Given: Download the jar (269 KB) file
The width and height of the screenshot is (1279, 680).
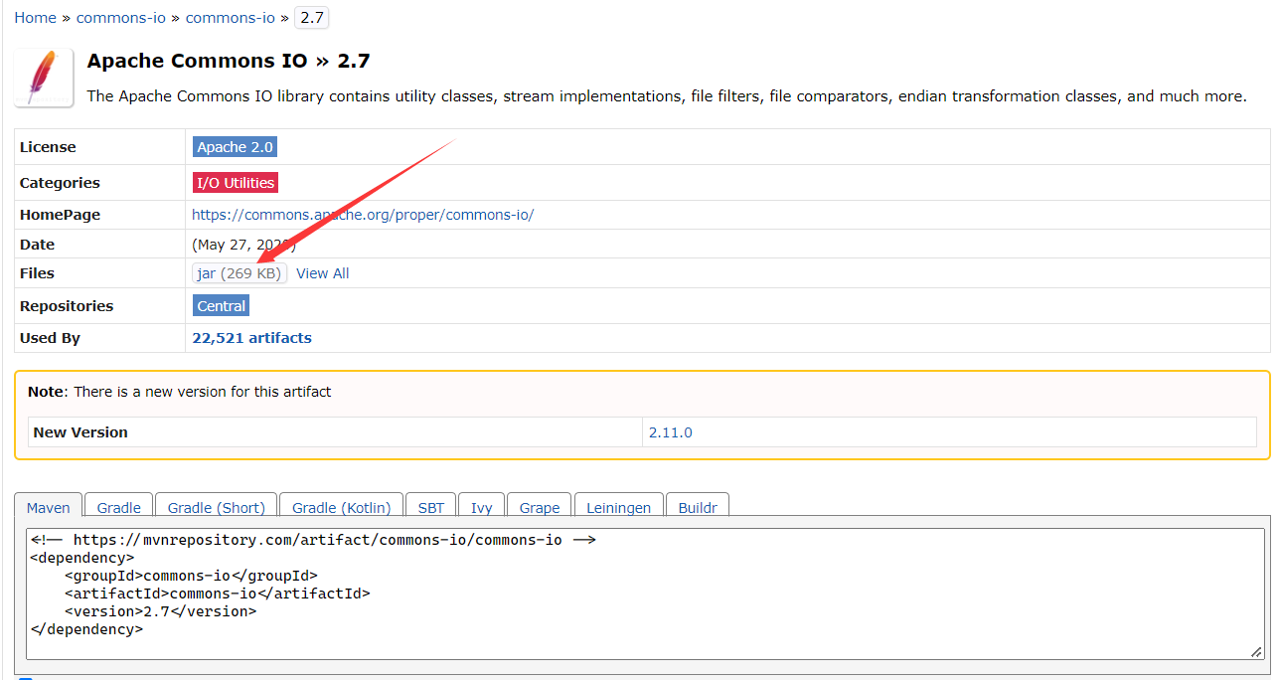Looking at the screenshot, I should tap(240, 273).
